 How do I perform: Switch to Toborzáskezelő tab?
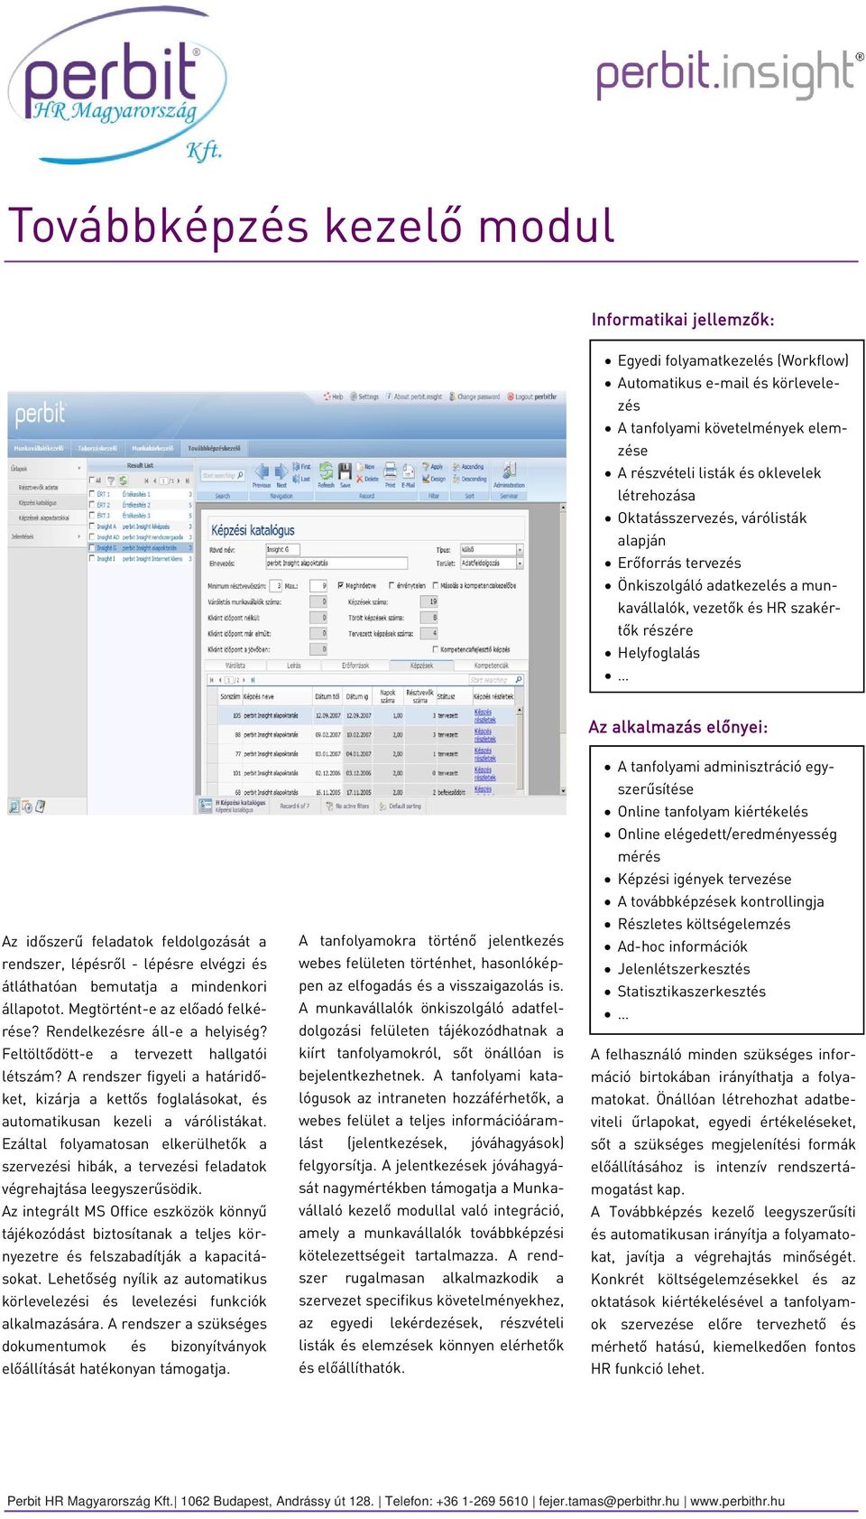pyautogui.click(x=97, y=448)
